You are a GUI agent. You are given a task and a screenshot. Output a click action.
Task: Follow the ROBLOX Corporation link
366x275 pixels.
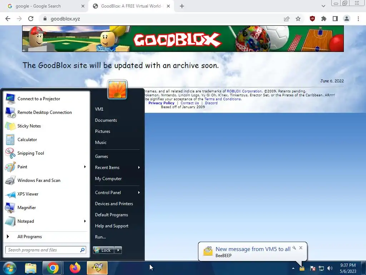[244, 91]
